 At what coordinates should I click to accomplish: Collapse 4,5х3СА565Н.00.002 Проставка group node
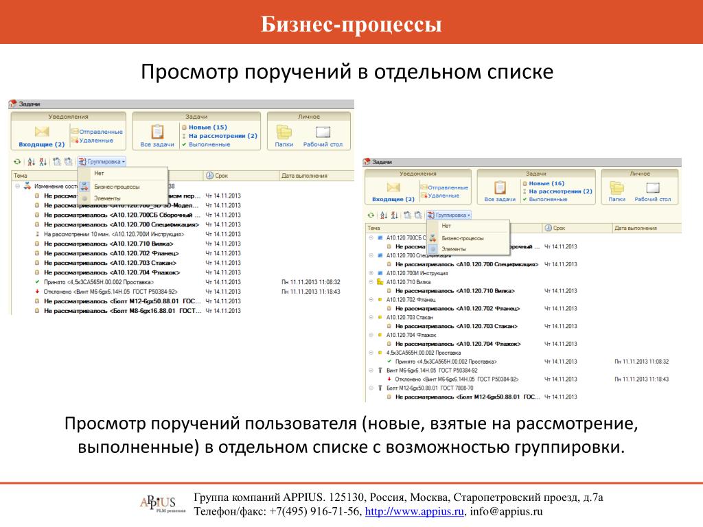[x=371, y=353]
